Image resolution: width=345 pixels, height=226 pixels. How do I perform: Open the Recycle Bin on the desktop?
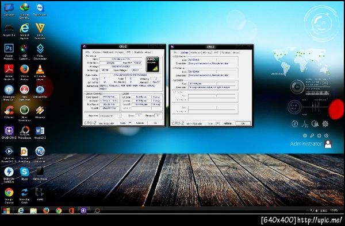coord(9,30)
